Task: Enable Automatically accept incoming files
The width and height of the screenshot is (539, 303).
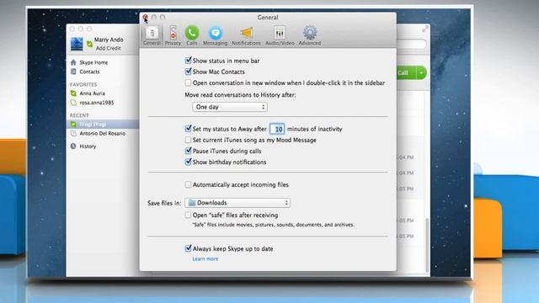Action: [x=188, y=184]
